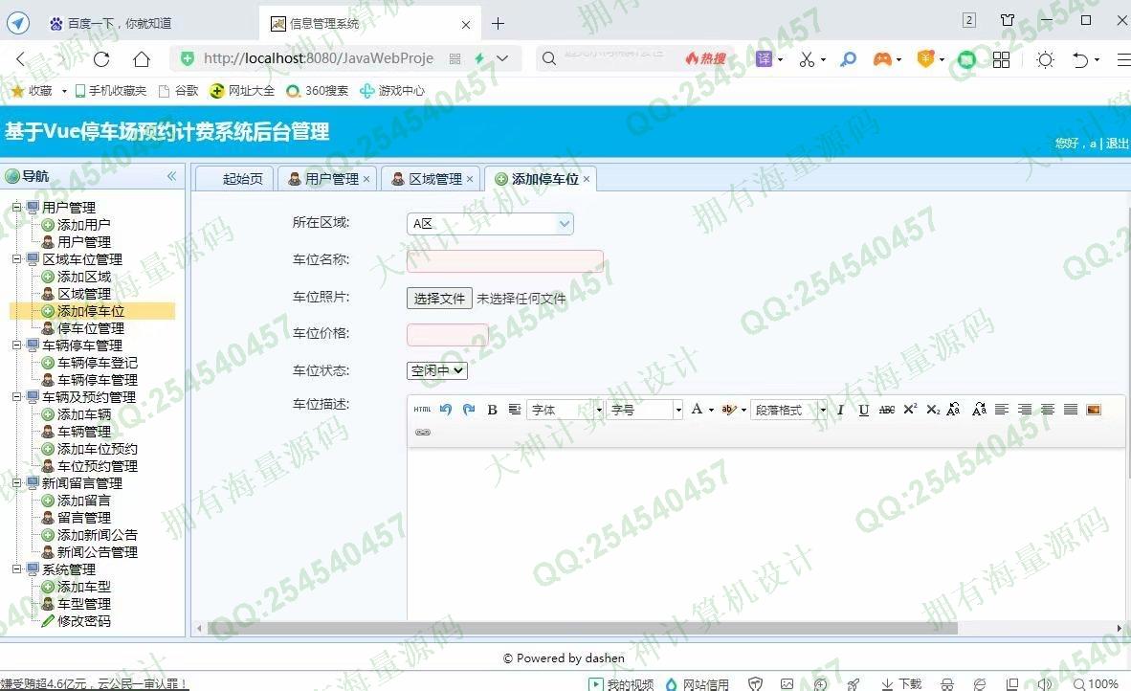Viewport: 1131px width, 691px height.
Task: Click the redo icon in editor toolbar
Action: tap(469, 410)
